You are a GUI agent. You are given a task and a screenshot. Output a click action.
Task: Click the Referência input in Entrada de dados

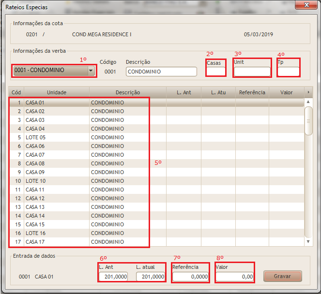tap(191, 277)
